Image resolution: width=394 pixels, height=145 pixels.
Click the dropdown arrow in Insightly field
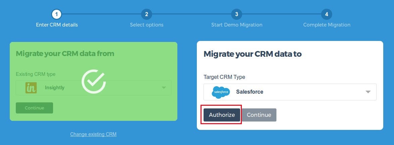(x=164, y=88)
